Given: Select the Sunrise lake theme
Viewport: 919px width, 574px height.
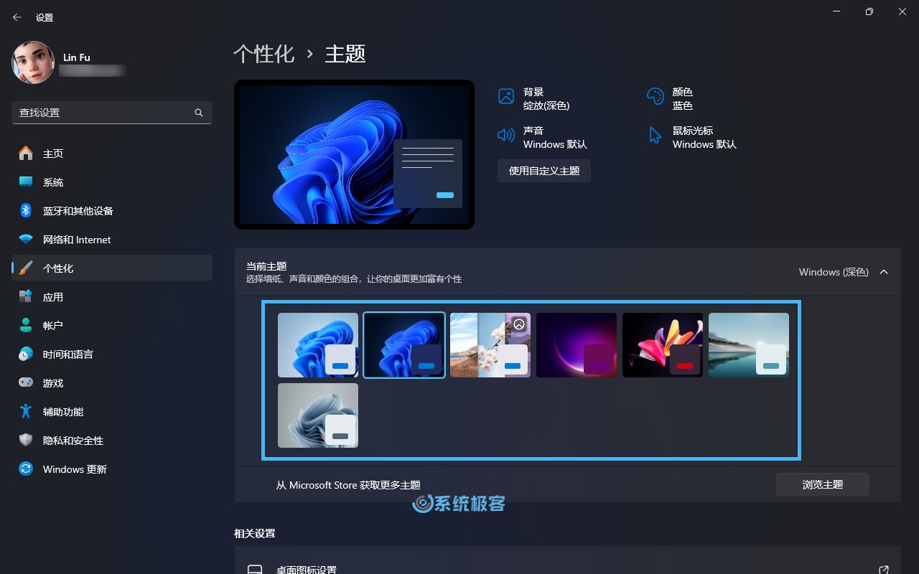Looking at the screenshot, I should 749,345.
